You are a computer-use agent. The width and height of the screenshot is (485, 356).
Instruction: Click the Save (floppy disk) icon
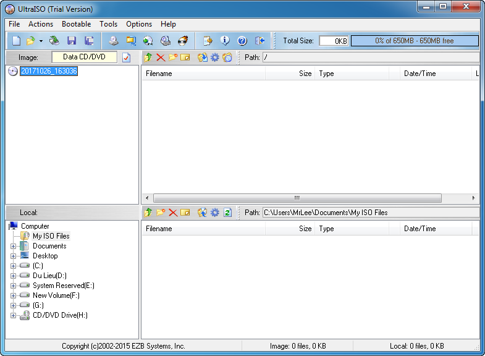coord(72,41)
